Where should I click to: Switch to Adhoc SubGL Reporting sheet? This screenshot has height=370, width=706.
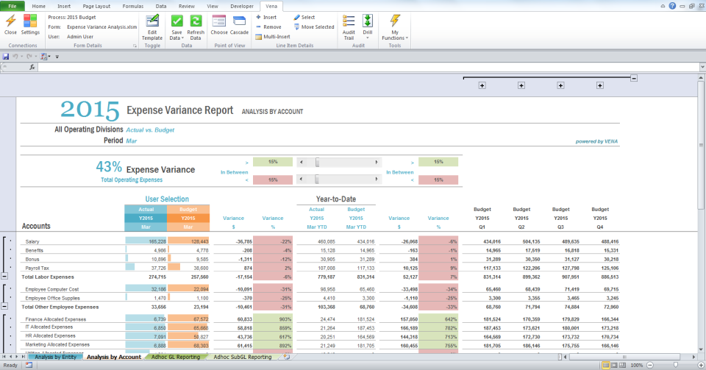(243, 357)
